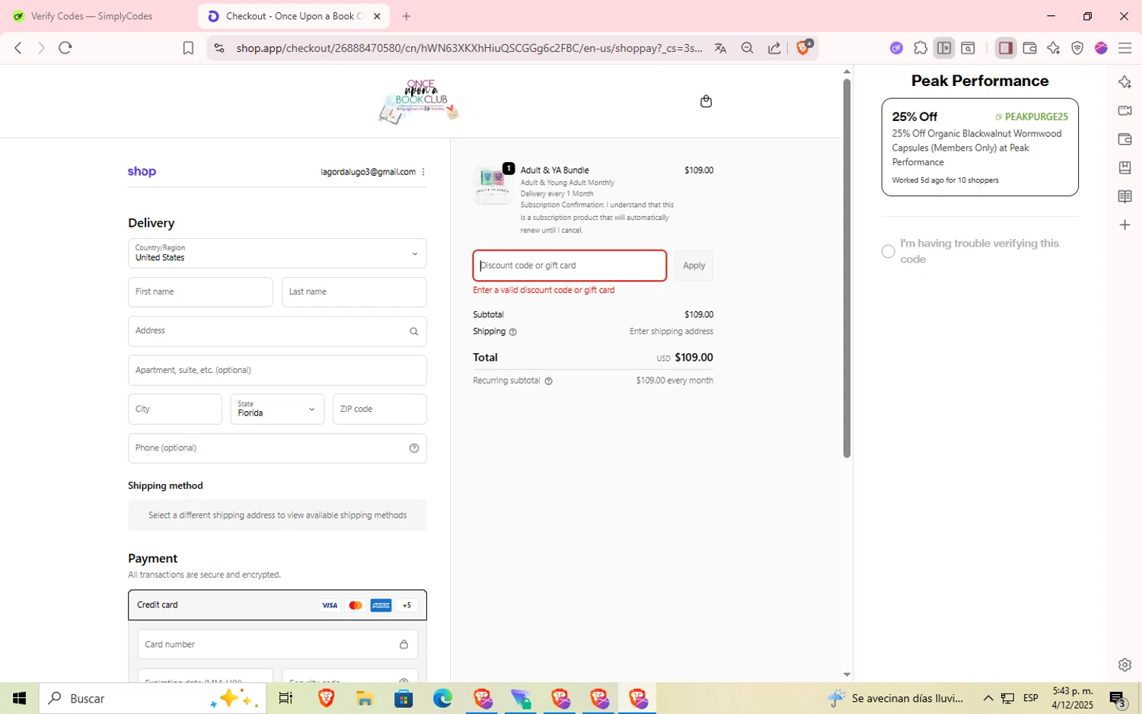Click the City input field

coord(175,409)
